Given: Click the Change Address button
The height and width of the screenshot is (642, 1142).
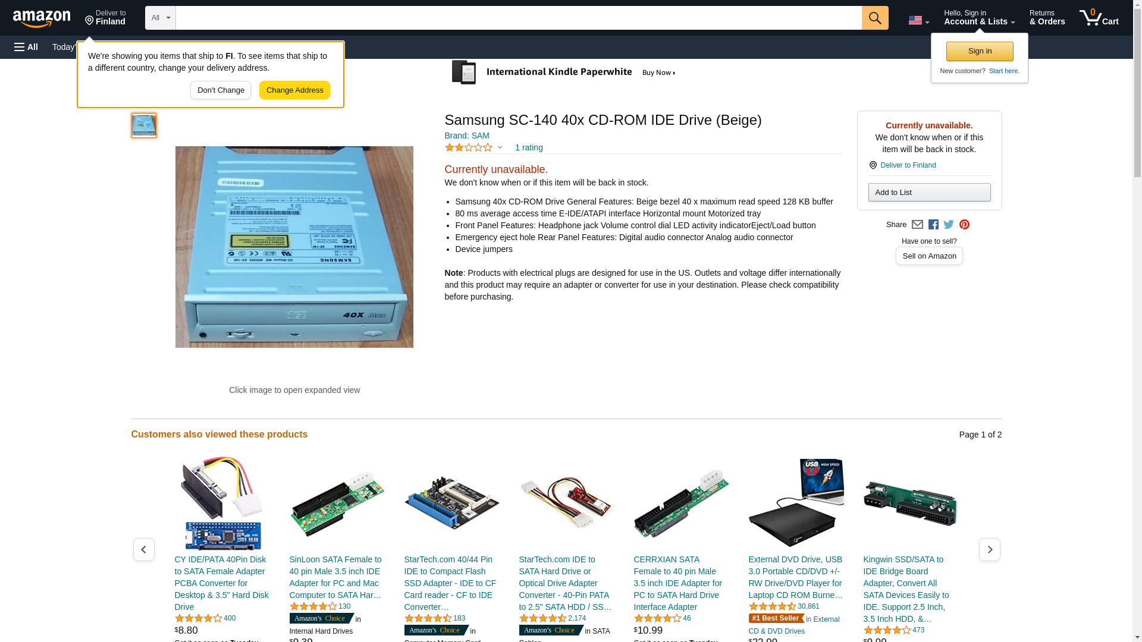Looking at the screenshot, I should [x=294, y=90].
